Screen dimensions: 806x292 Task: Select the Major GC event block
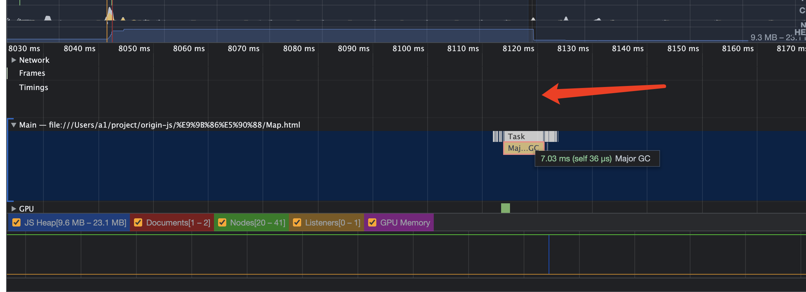523,148
